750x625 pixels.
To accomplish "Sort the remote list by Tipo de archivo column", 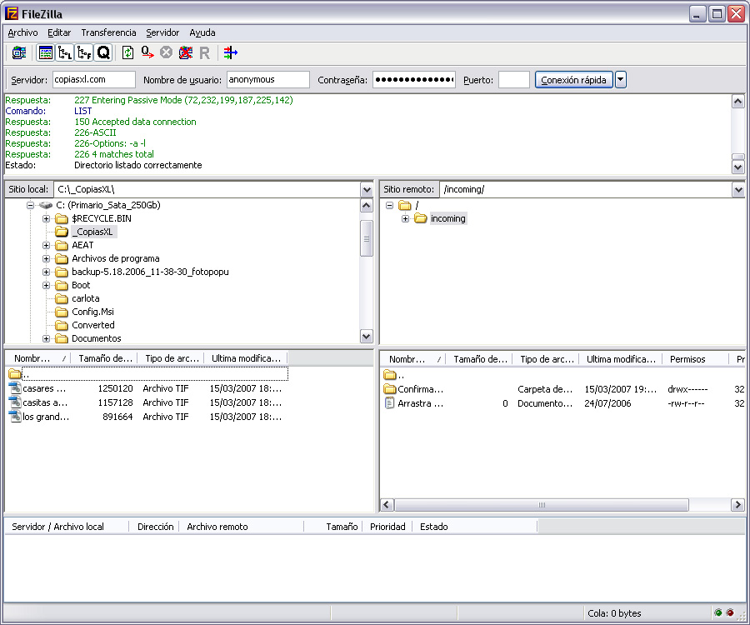I will pos(546,359).
